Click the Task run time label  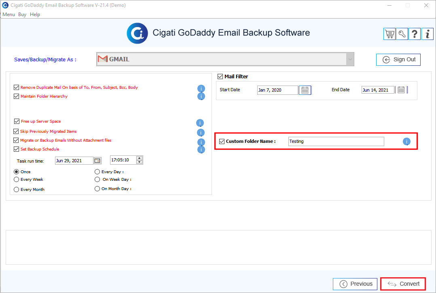[x=30, y=161]
